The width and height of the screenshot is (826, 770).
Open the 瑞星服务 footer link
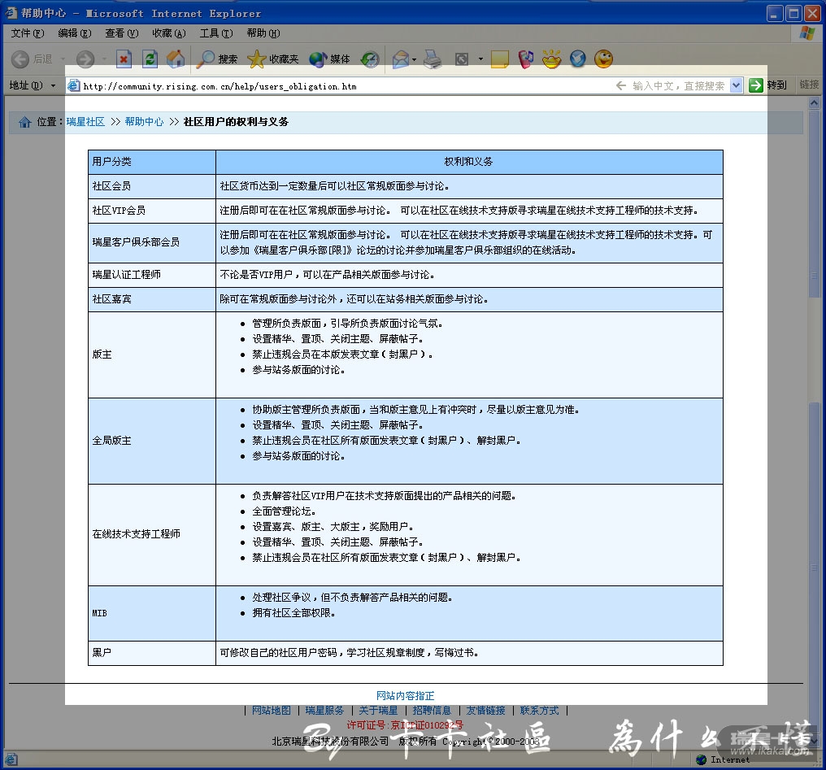tap(324, 711)
